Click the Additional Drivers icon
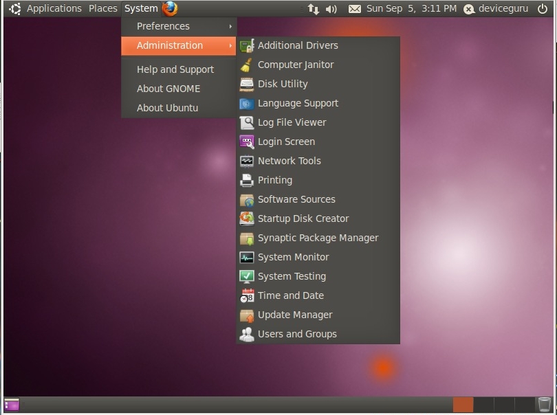The image size is (557, 415). tap(247, 45)
